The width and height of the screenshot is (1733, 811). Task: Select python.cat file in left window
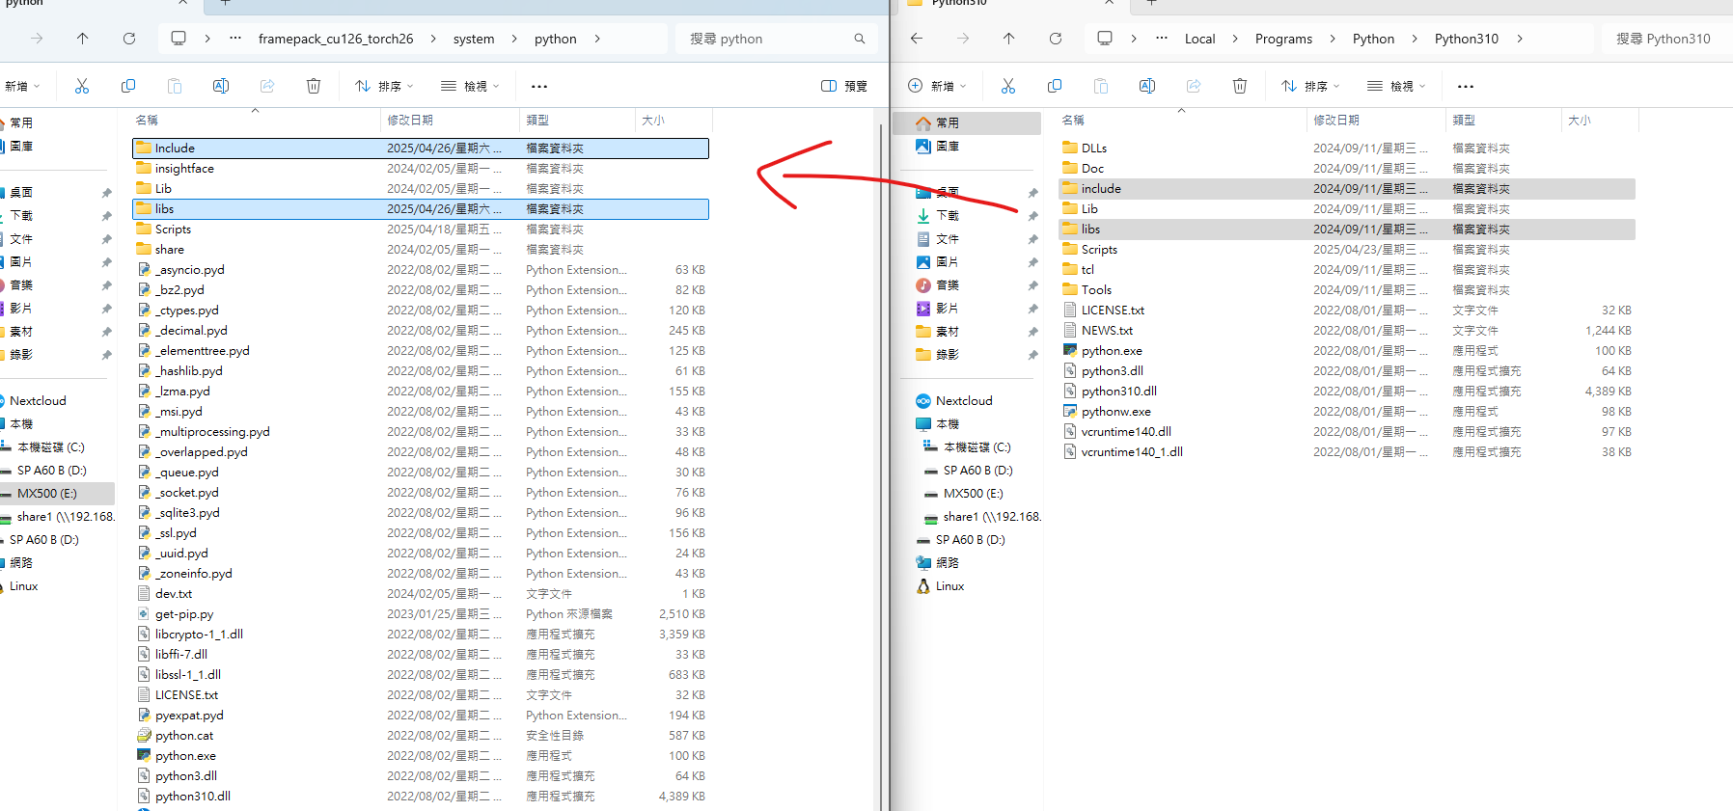pyautogui.click(x=421, y=736)
